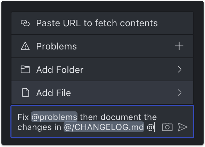Click the link icon beside Paste URL

25,23
